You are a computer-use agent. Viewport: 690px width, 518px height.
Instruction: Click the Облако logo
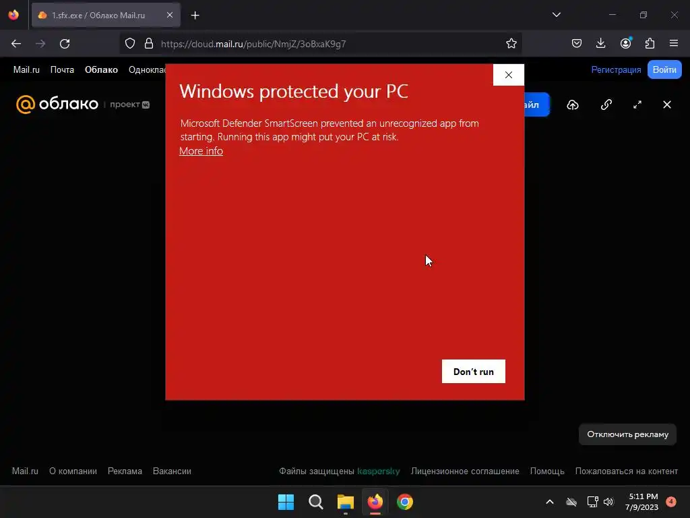coord(57,105)
